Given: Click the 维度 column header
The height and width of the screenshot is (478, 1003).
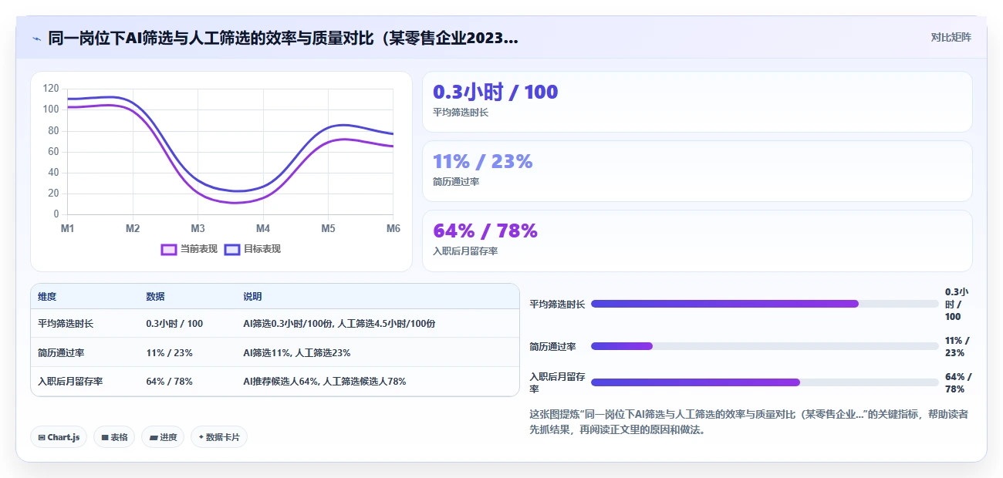Looking at the screenshot, I should click(x=47, y=297).
